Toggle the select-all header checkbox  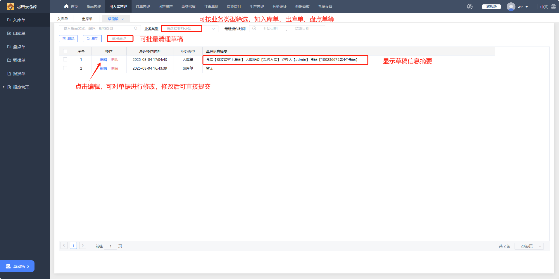coord(65,51)
